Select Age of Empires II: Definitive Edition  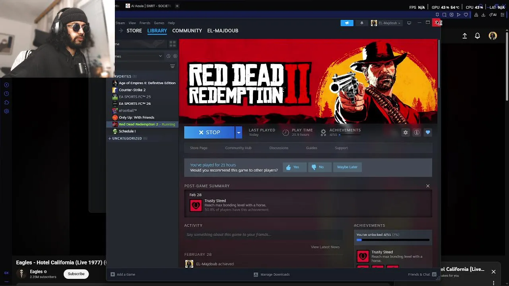pos(147,83)
